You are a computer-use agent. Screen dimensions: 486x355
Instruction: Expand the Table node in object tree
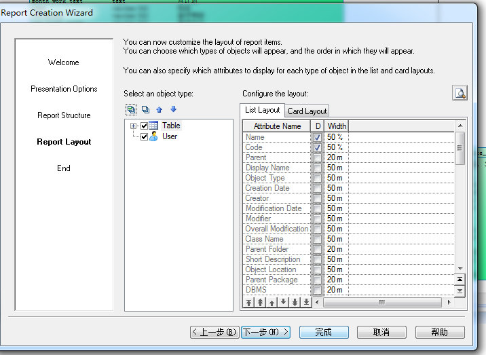133,126
